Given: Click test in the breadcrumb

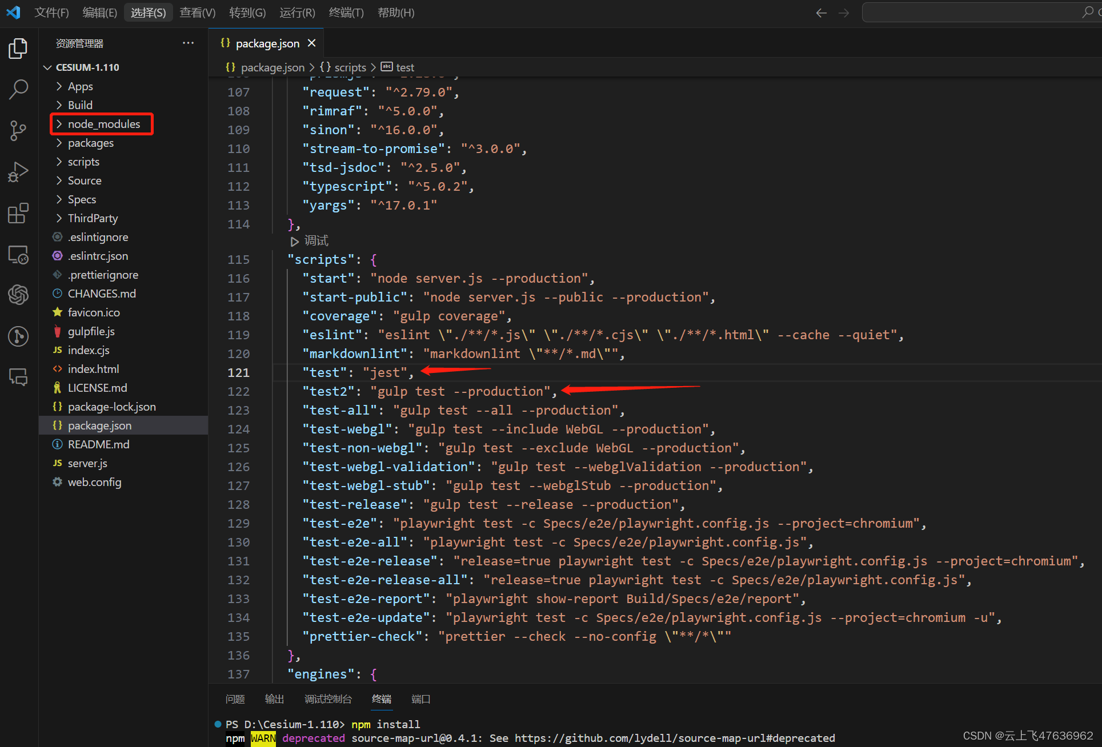Looking at the screenshot, I should coord(405,67).
